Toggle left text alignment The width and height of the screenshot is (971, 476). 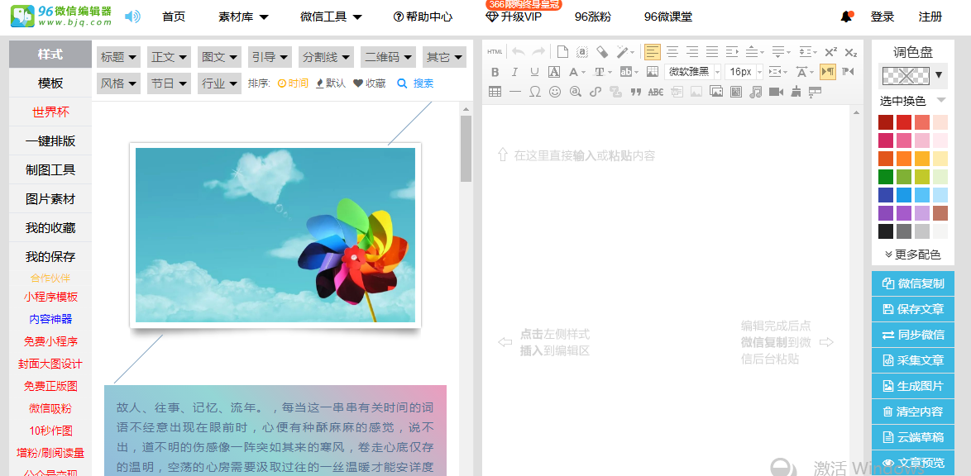pos(653,52)
